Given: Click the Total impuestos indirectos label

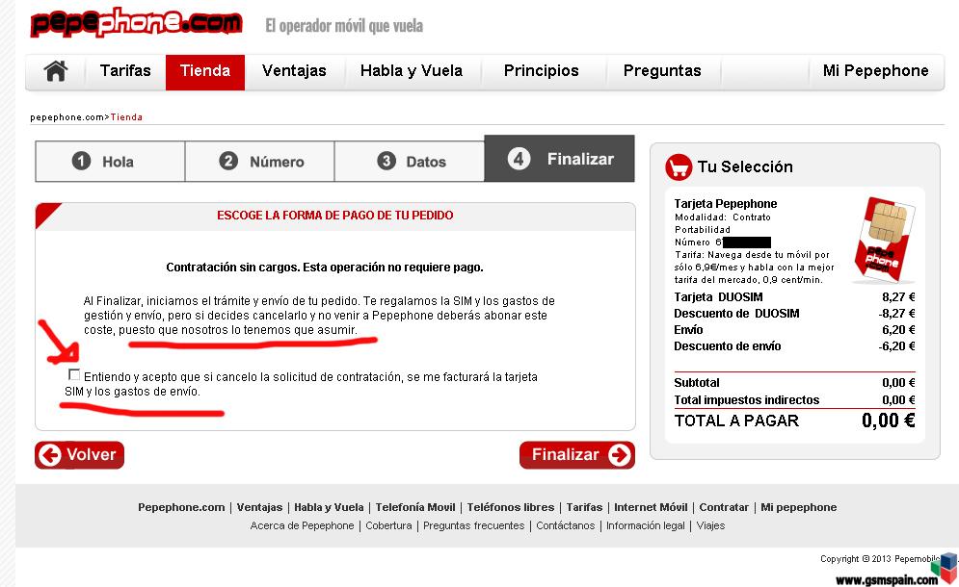Looking at the screenshot, I should (747, 400).
